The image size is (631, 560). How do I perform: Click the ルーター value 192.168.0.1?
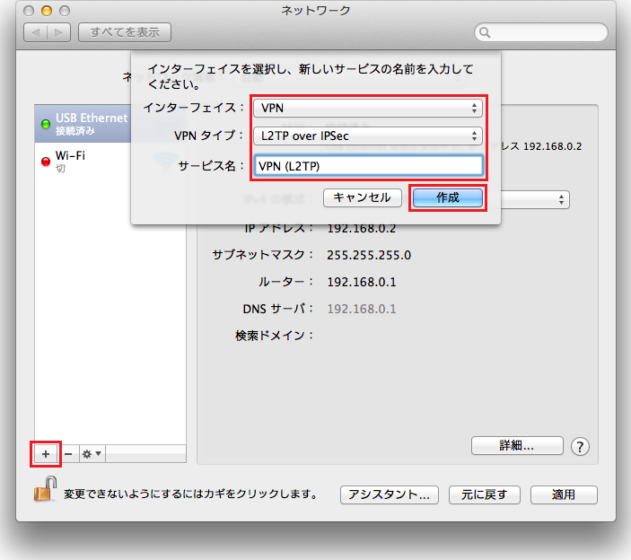click(x=362, y=282)
